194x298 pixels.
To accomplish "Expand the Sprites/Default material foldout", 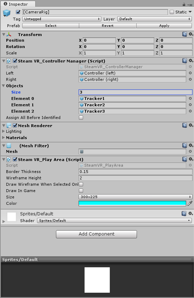I will (x=4, y=221).
